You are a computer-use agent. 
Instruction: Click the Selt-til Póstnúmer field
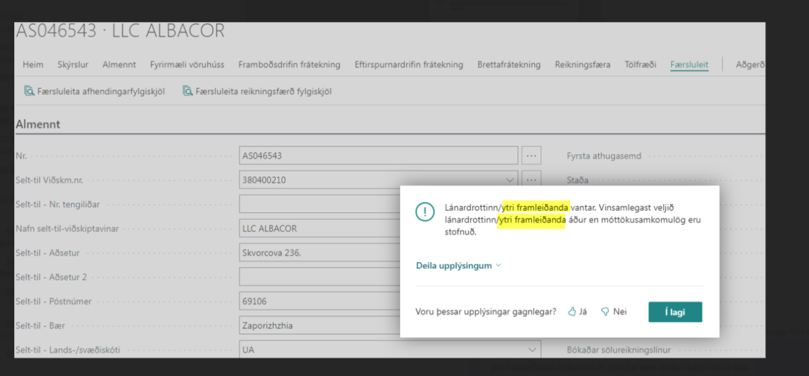pyautogui.click(x=319, y=301)
